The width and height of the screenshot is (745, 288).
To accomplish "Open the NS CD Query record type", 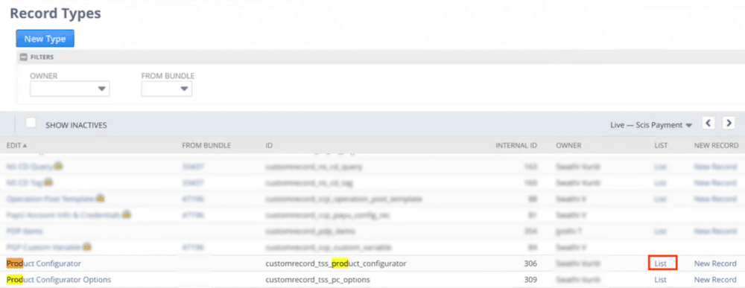I will [x=30, y=167].
